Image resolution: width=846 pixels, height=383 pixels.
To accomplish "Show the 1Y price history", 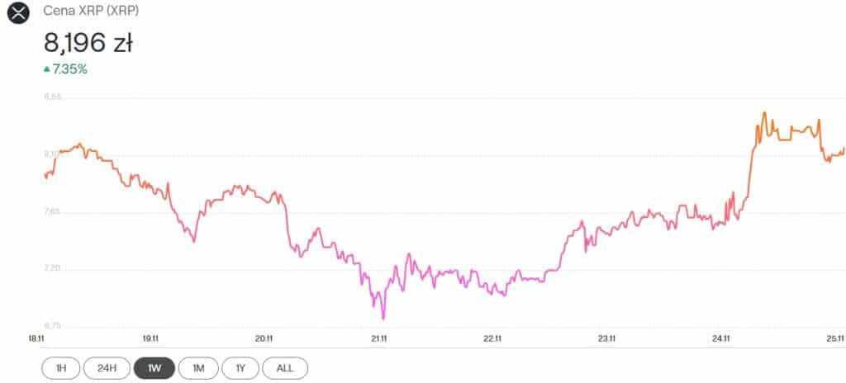I will (x=240, y=368).
